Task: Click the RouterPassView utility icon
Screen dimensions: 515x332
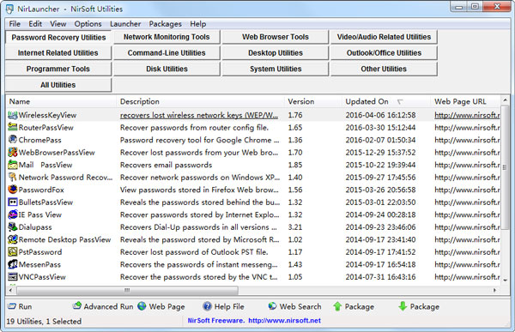Action: (13, 128)
